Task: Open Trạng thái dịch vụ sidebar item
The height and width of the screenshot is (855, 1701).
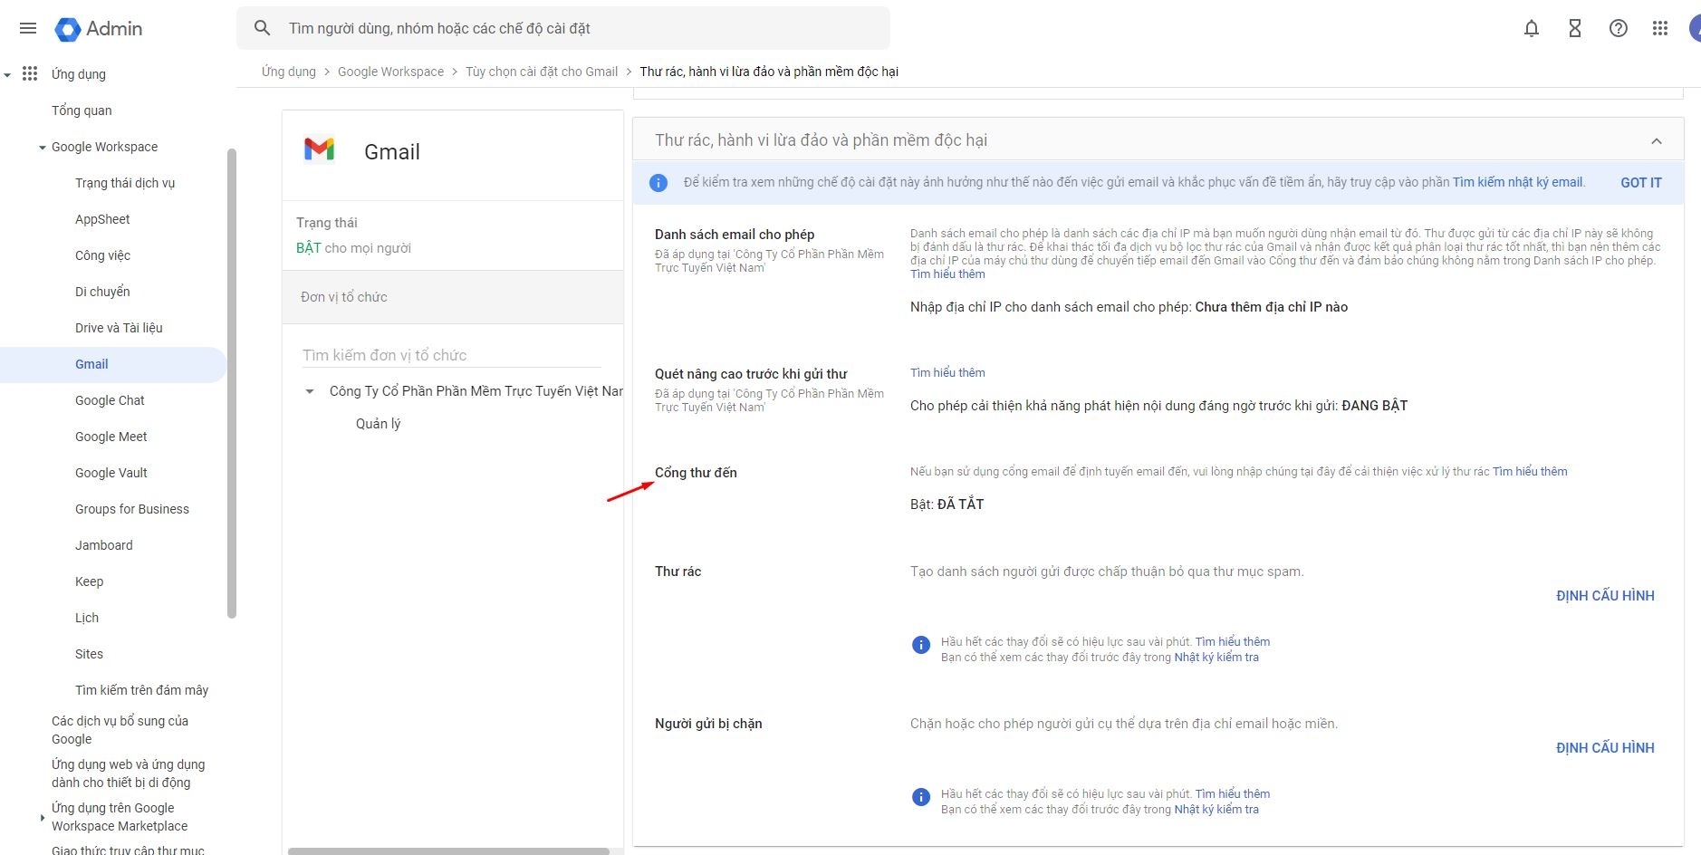Action: tap(125, 183)
